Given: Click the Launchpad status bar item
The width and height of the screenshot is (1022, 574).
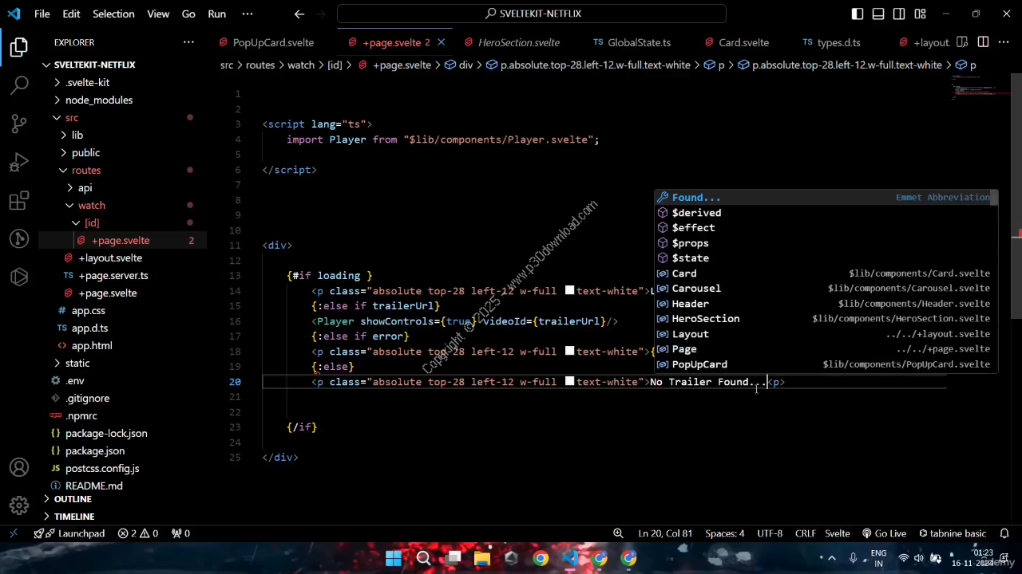Looking at the screenshot, I should pos(69,533).
